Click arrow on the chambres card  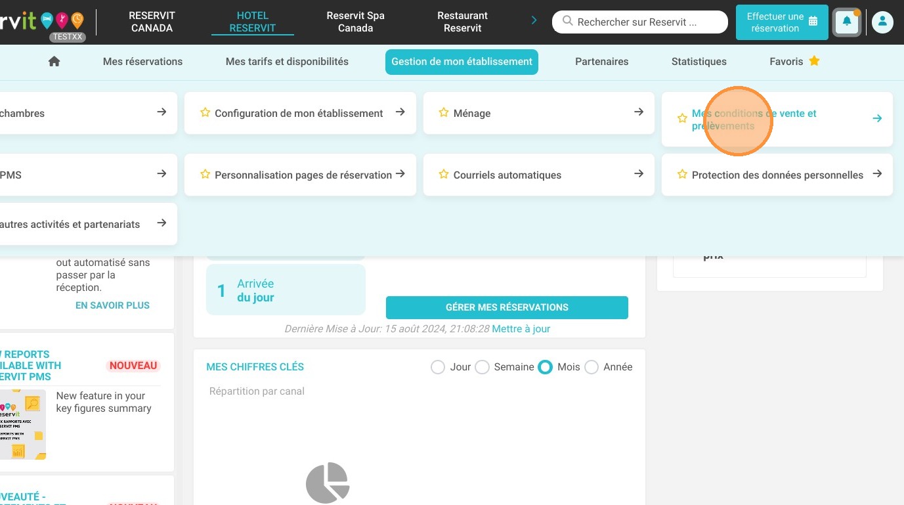click(x=161, y=112)
